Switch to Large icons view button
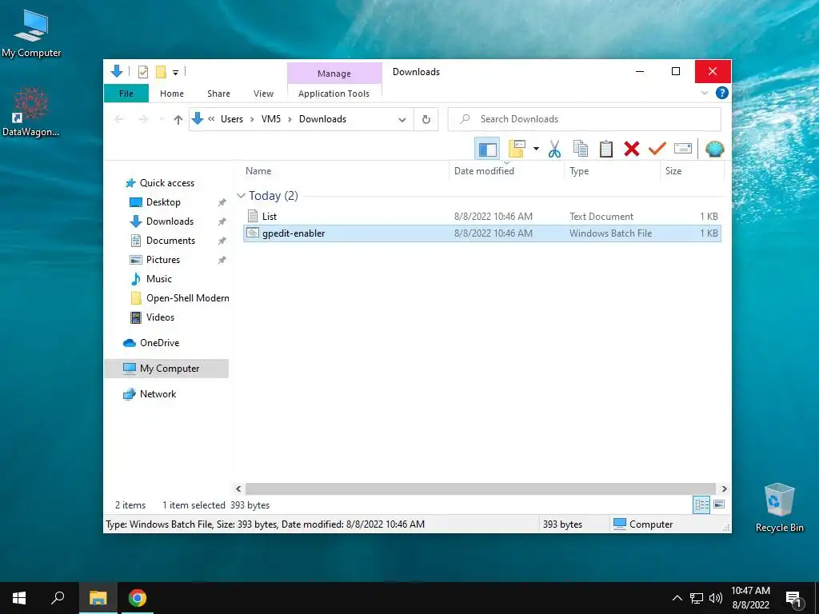This screenshot has height=614, width=819. pyautogui.click(x=719, y=504)
